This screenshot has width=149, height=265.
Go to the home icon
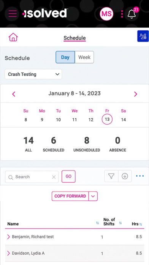(13, 37)
